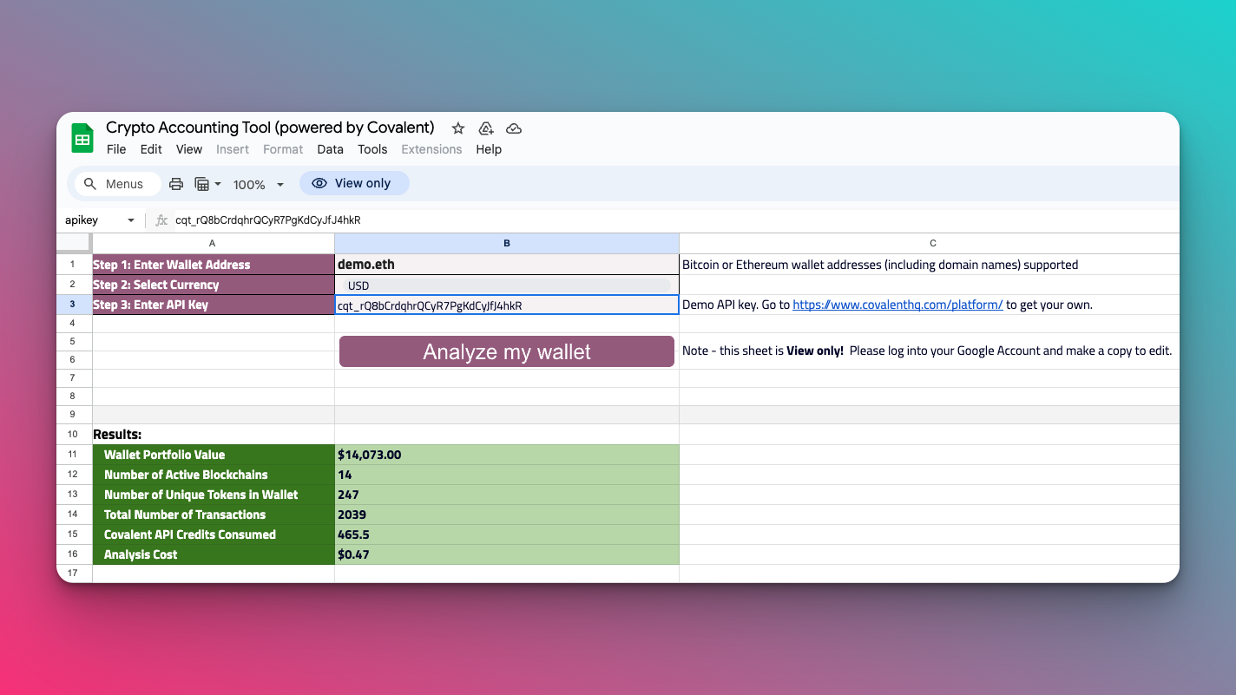The width and height of the screenshot is (1236, 695).
Task: Open the View menu
Action: (x=189, y=149)
